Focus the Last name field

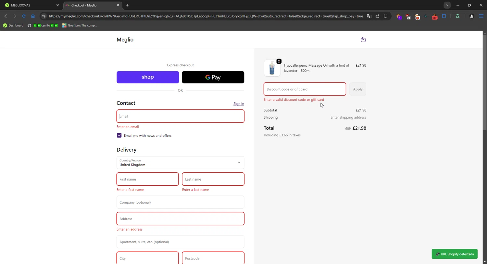point(213,179)
